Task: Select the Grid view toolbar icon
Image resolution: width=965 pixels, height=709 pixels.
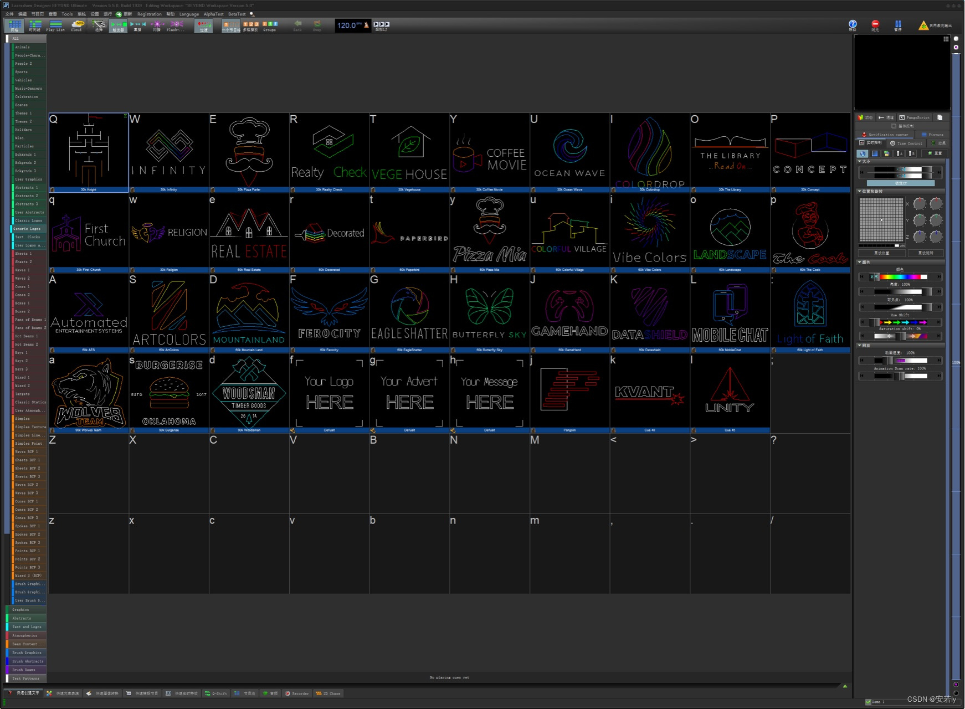Action: [14, 25]
